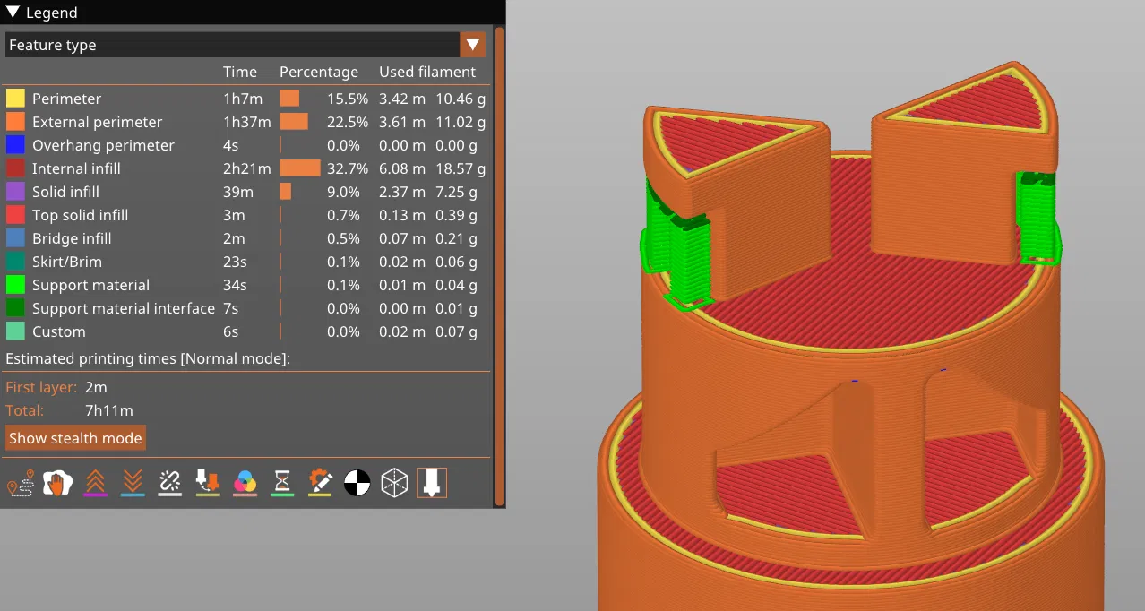This screenshot has height=611, width=1145.
Task: Click the Percentage column header
Action: tap(319, 72)
